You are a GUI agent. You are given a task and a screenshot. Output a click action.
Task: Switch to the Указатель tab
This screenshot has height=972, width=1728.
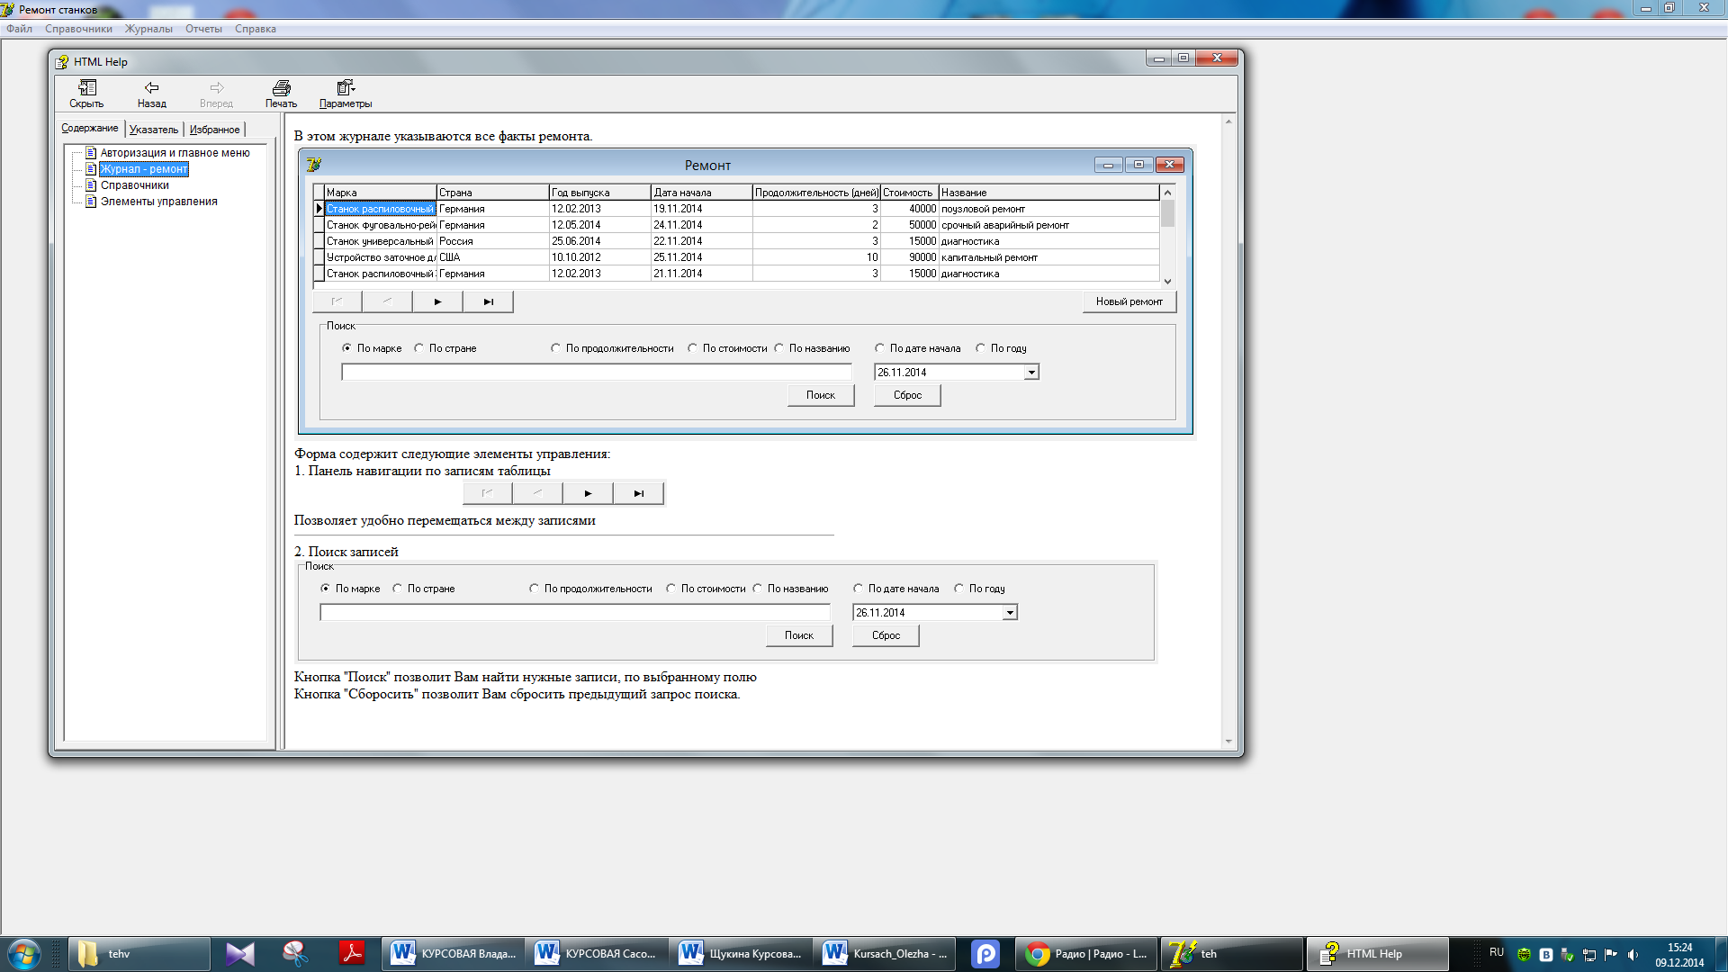(x=154, y=130)
